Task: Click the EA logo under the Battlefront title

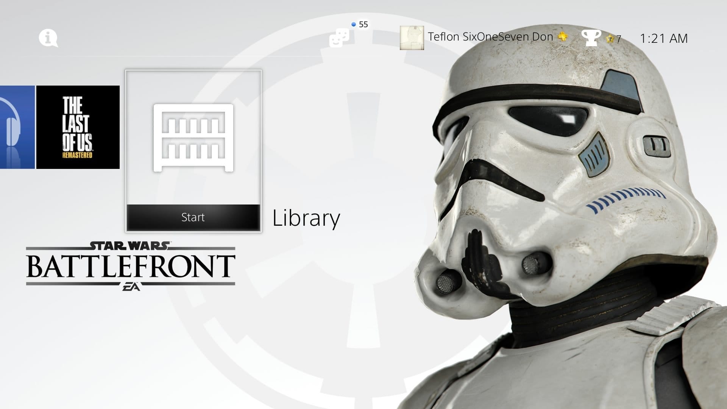Action: pyautogui.click(x=131, y=287)
